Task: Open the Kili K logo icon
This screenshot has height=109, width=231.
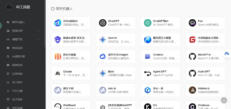Action: click(148, 106)
